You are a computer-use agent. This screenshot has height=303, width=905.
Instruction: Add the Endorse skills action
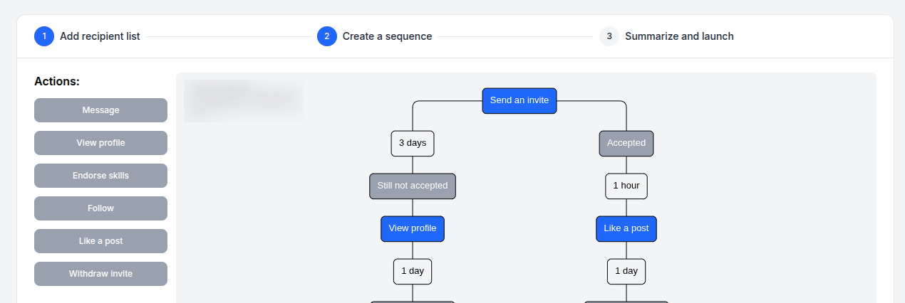coord(100,176)
